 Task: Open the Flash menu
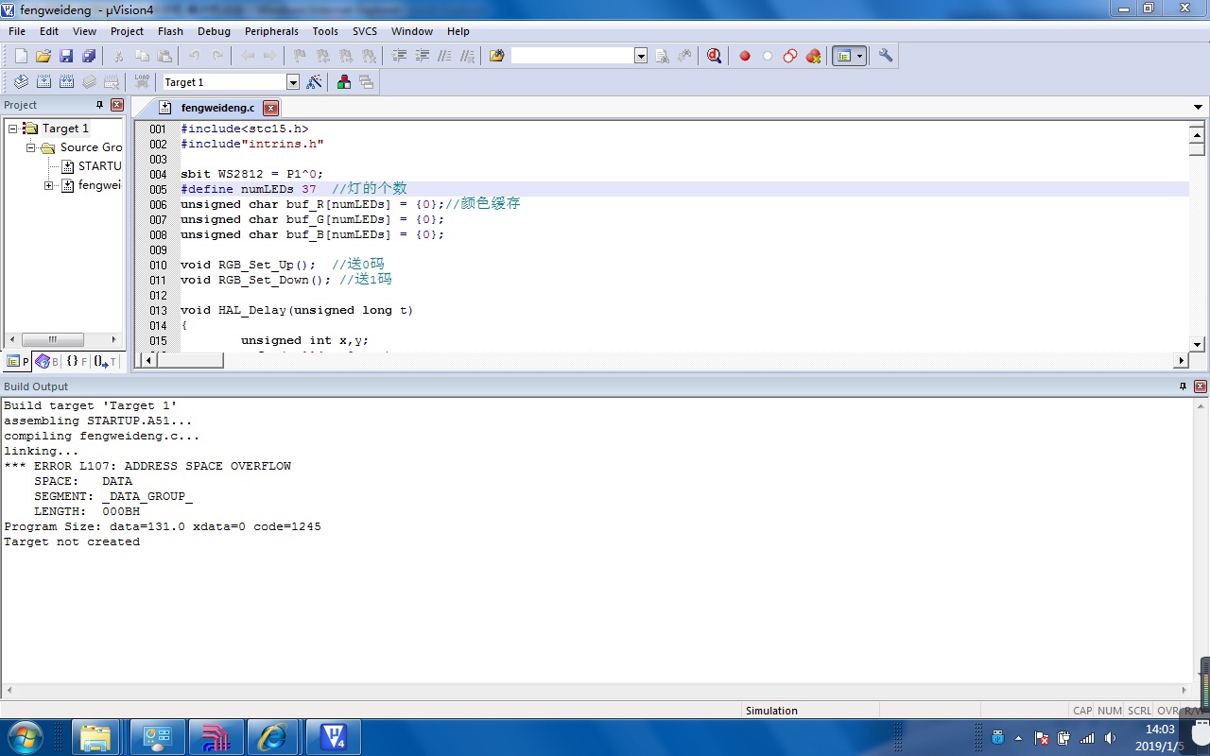click(x=170, y=31)
